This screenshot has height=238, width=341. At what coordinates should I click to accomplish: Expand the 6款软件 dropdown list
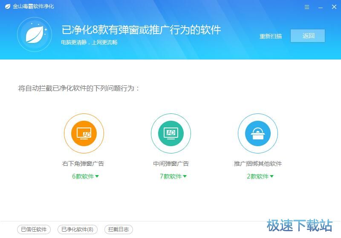(85, 176)
